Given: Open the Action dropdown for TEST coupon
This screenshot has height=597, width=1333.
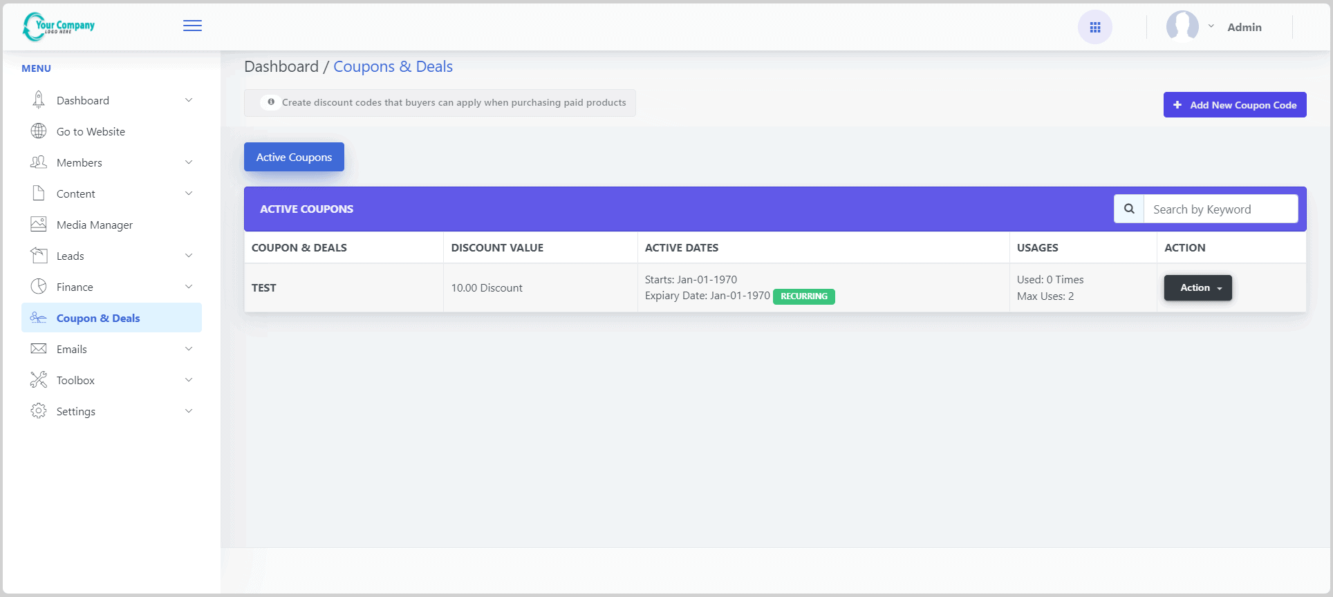Looking at the screenshot, I should click(x=1197, y=288).
